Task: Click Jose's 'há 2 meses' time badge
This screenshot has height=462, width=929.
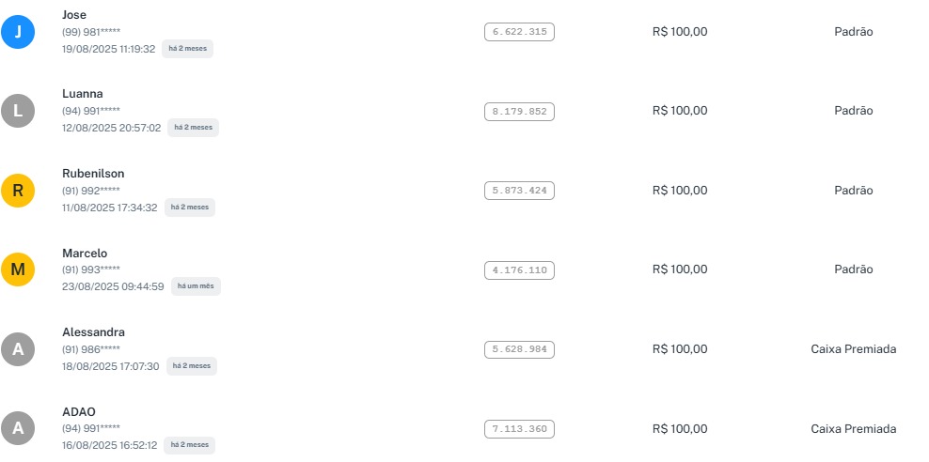Action: (x=187, y=49)
